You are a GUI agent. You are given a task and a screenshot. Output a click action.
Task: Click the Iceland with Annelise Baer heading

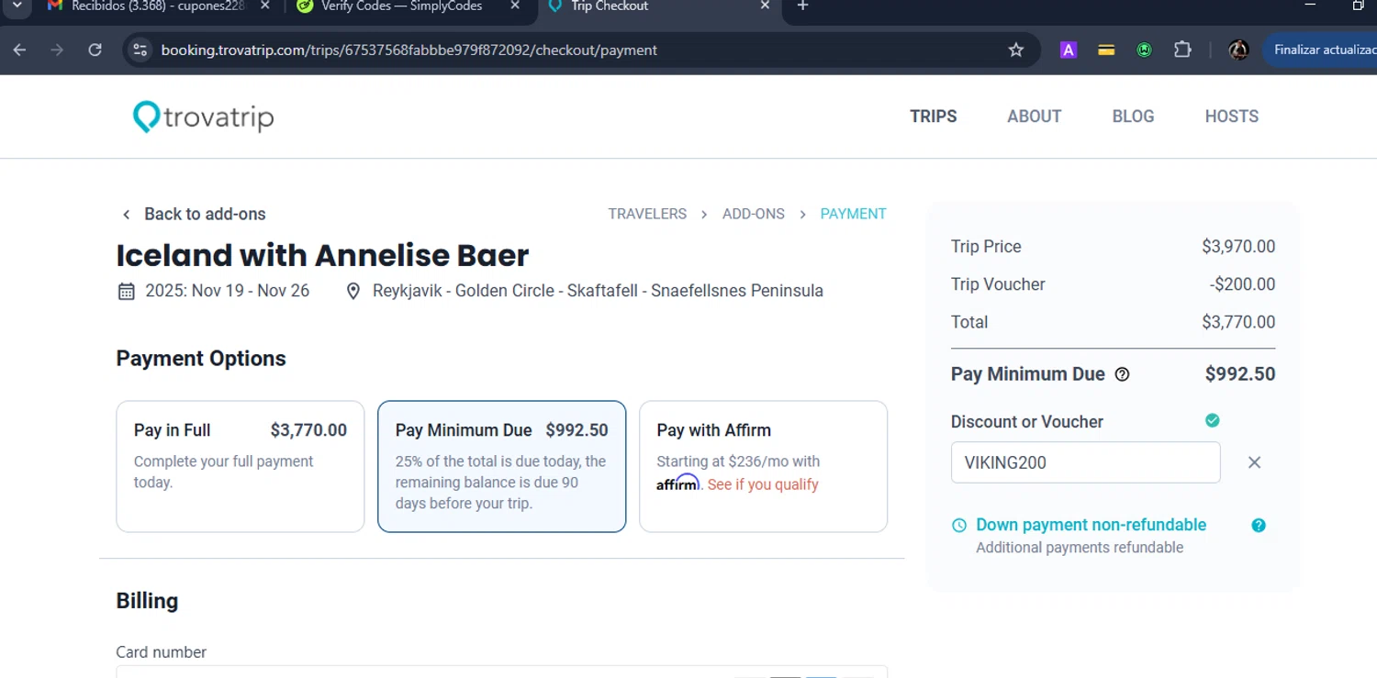click(322, 255)
